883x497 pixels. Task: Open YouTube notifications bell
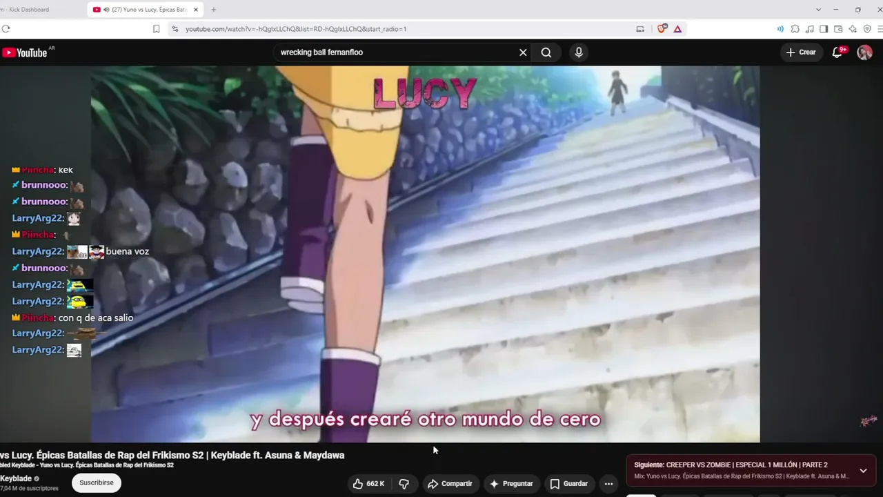pos(837,52)
